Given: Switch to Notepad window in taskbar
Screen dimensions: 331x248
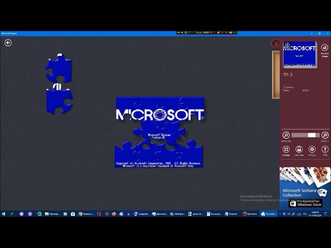Looking at the screenshot, I should coord(232,214).
